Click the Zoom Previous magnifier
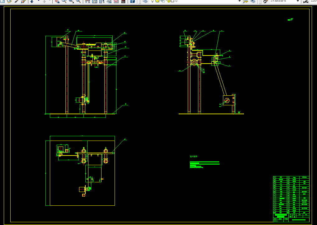The image size is (317, 225). pyautogui.click(x=78, y=1)
